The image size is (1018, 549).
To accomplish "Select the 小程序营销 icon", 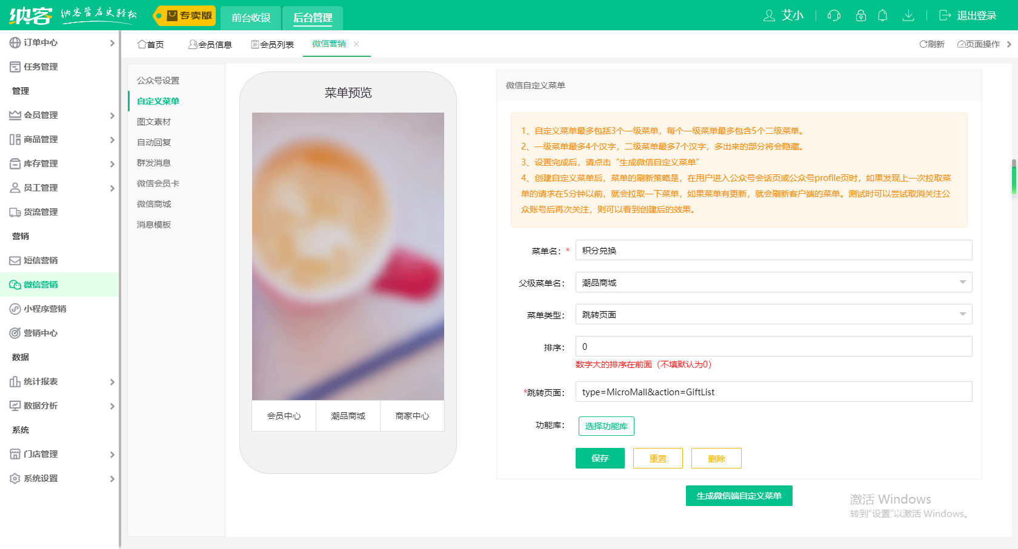I will click(42, 309).
